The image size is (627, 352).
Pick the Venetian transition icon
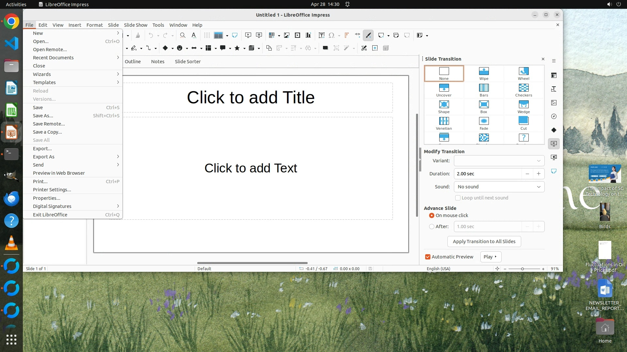pyautogui.click(x=444, y=123)
